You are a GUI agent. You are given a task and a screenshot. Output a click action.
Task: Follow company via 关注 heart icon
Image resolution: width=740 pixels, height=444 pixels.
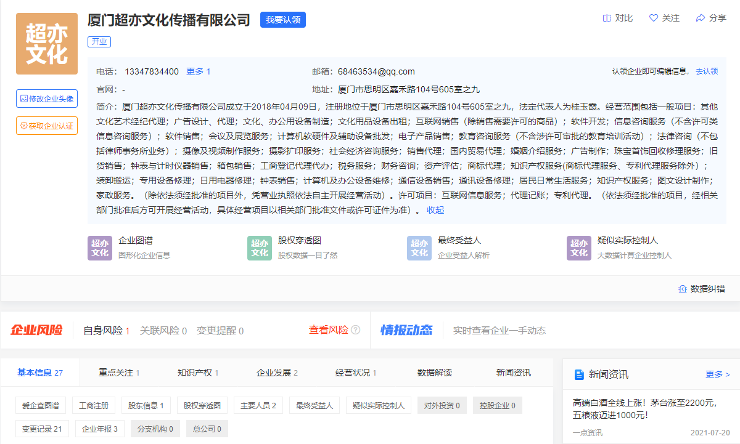tap(654, 18)
